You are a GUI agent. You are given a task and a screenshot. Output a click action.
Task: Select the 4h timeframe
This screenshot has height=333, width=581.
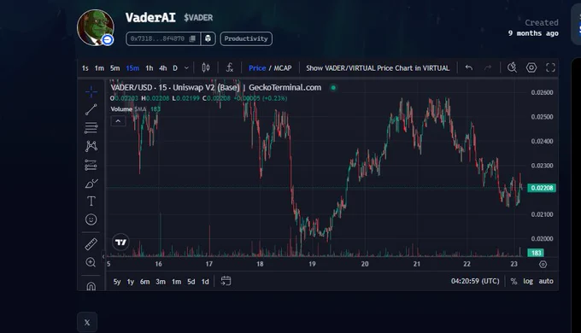click(x=162, y=68)
